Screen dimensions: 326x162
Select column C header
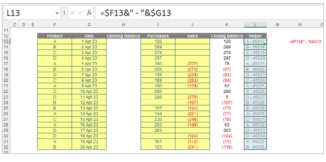click(x=15, y=25)
